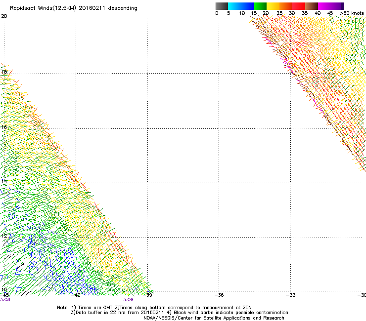Screen dimensions: 366x321
Task: Select the '25' label under the color scale
Action: [279, 13]
